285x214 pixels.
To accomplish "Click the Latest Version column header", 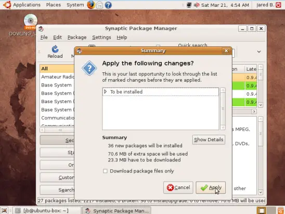I will click(251, 69).
